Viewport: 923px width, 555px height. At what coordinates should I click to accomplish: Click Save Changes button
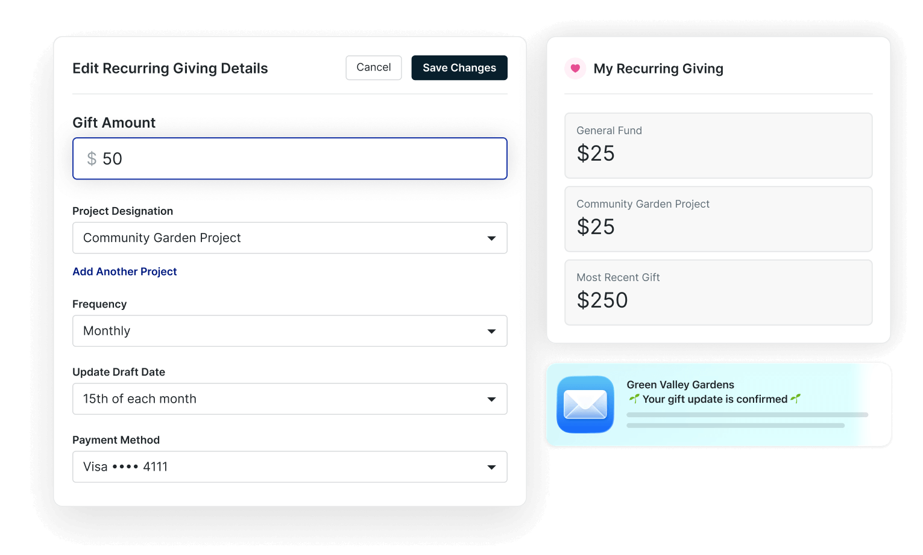[x=459, y=68]
